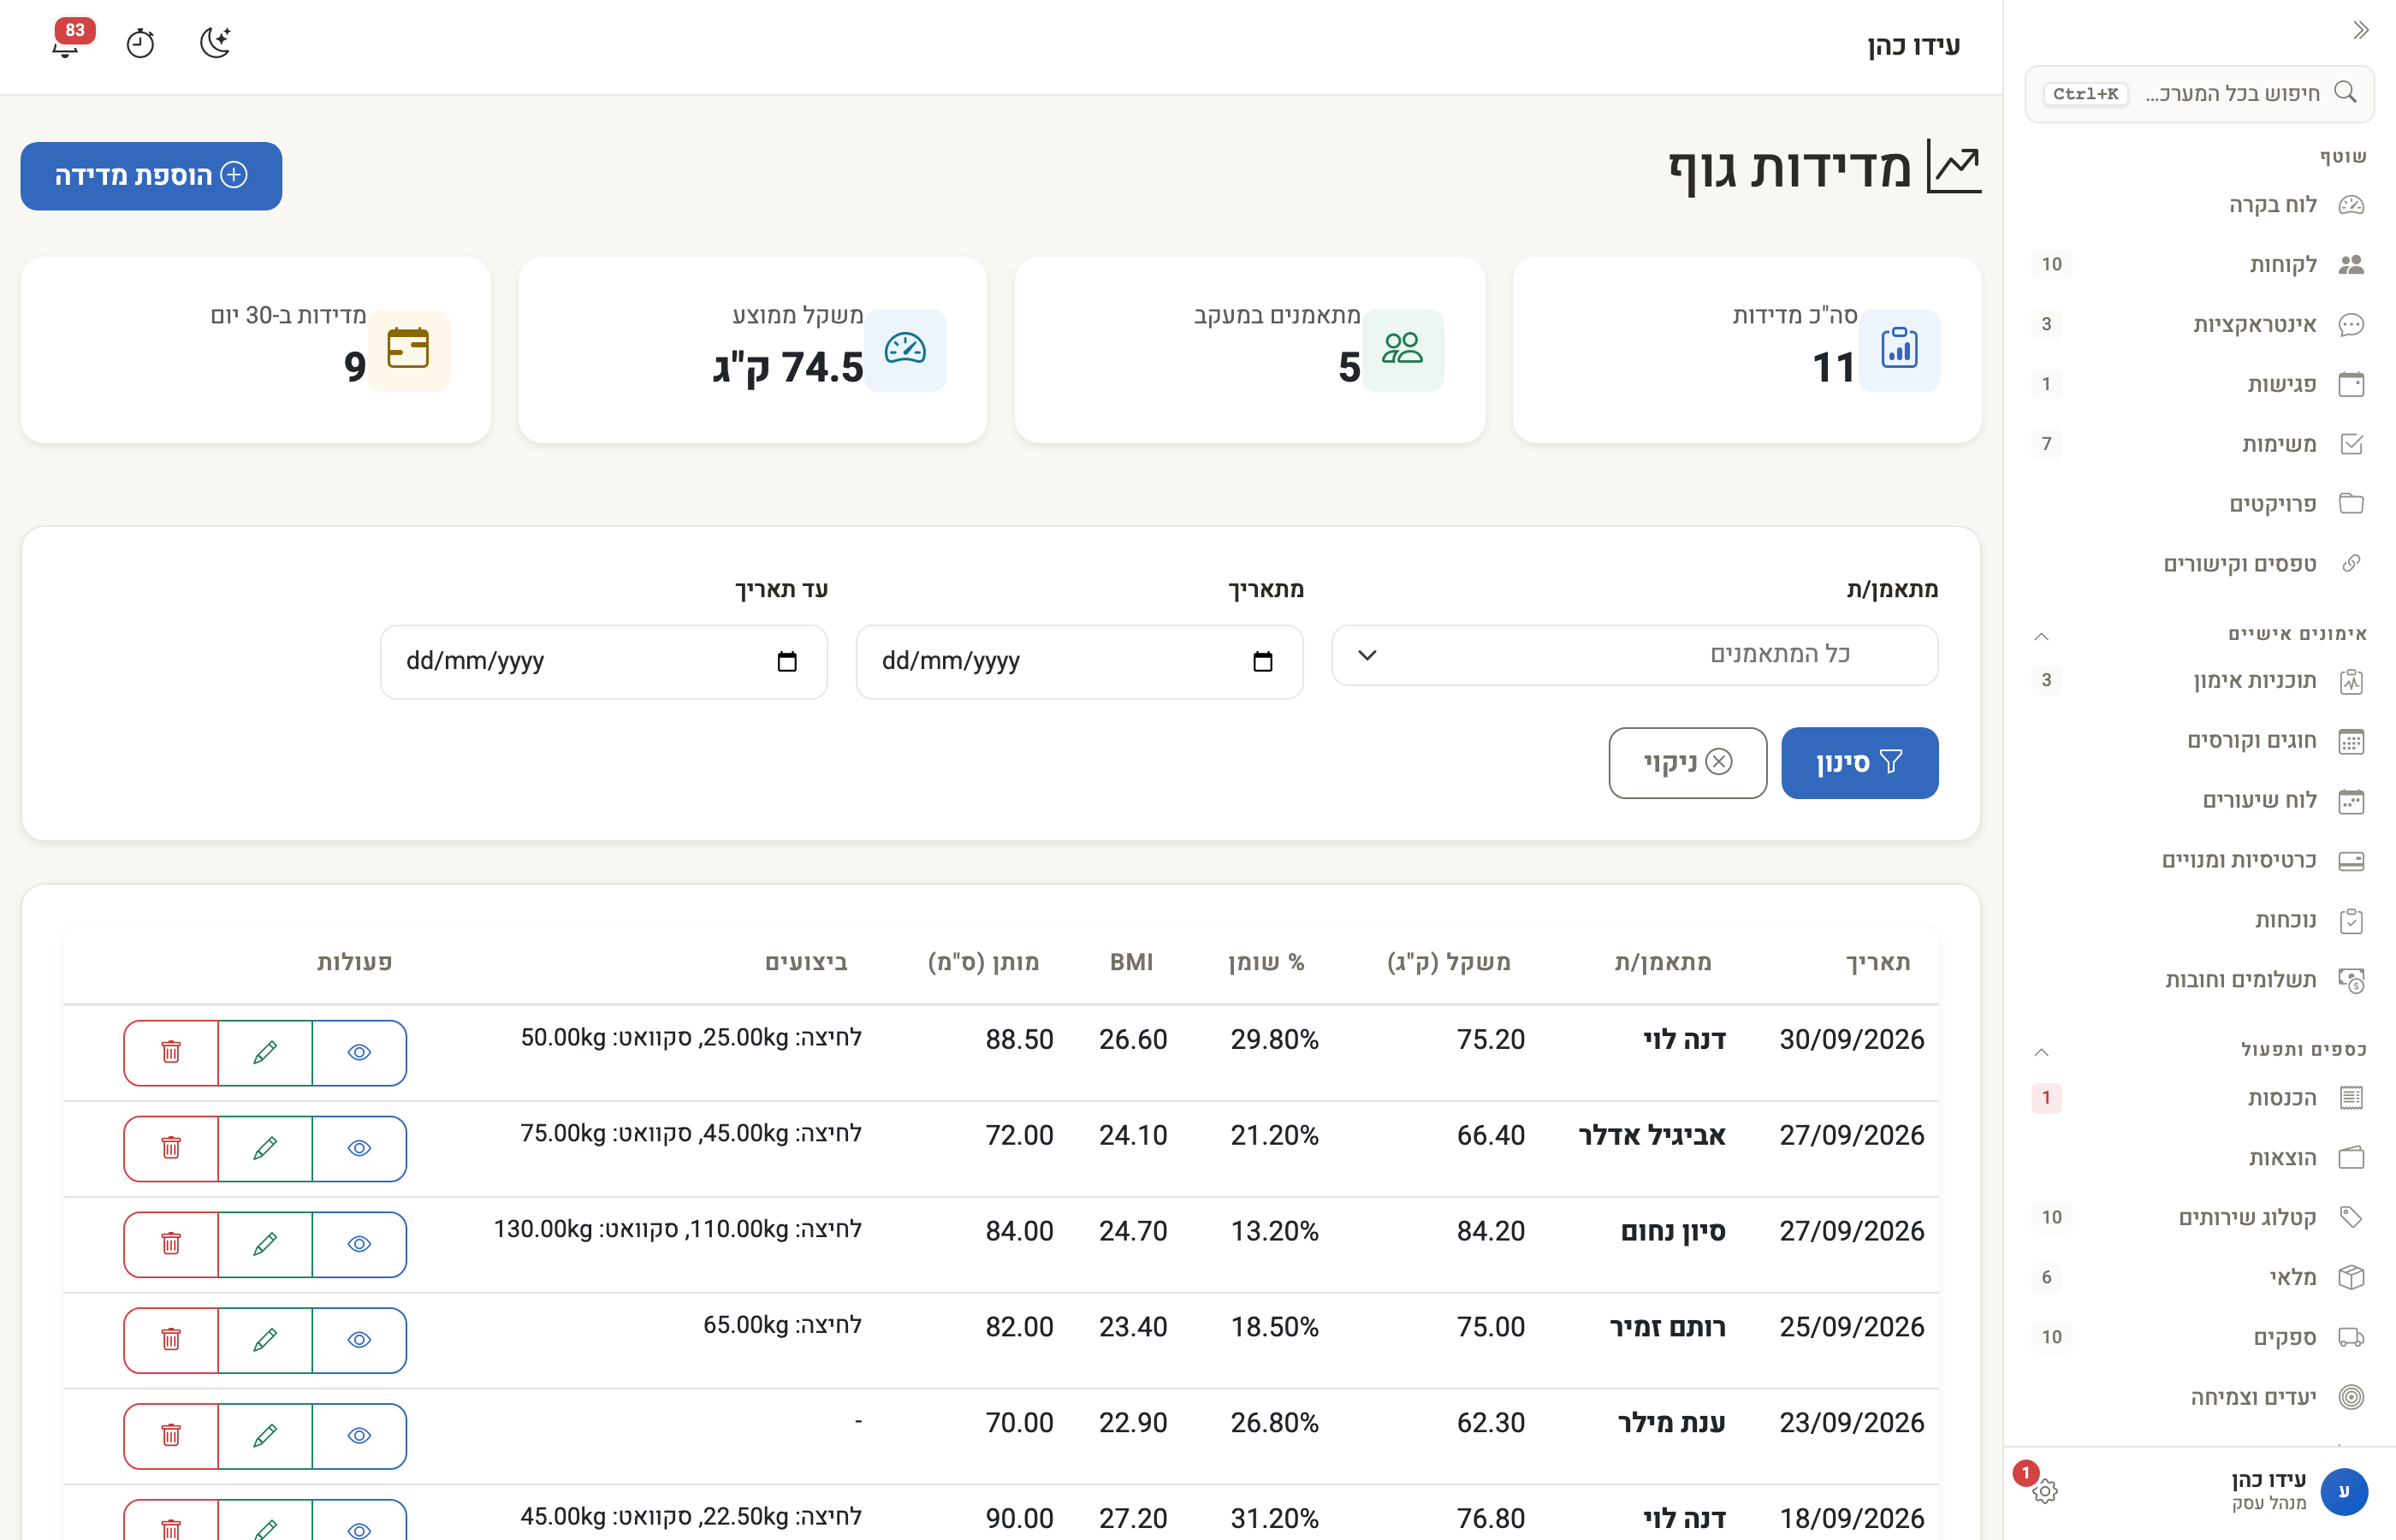Click user avatar עידו כהן in sidebar

[x=2343, y=1491]
